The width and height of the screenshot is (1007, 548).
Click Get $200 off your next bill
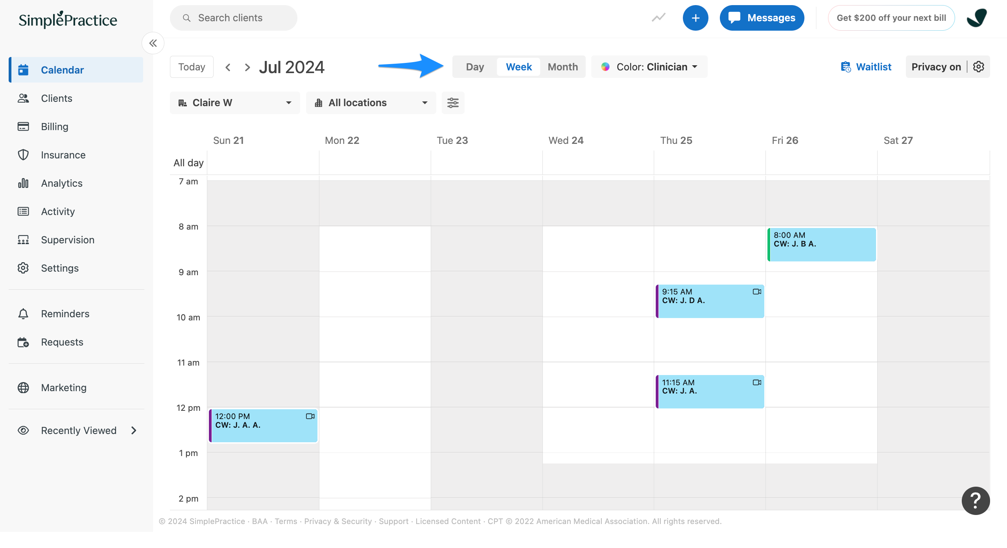[x=891, y=18]
